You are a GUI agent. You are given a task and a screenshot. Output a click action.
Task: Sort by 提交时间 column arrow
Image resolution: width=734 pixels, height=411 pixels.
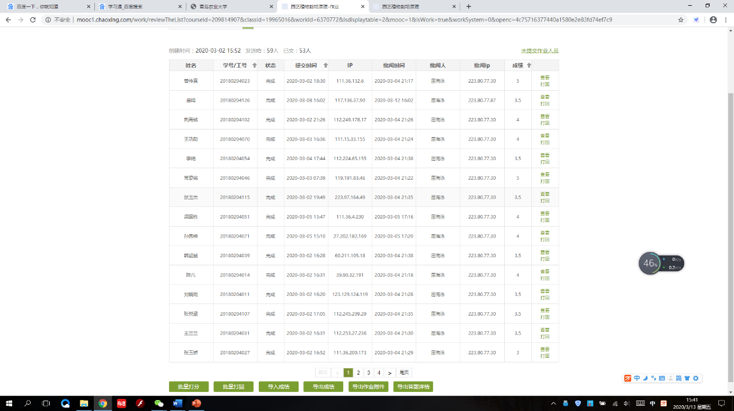[325, 65]
